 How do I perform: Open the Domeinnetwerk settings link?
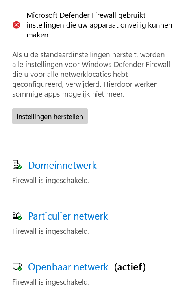click(x=62, y=165)
